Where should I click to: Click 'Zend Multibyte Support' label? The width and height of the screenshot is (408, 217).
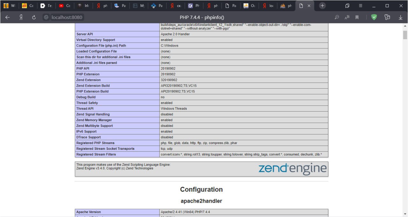tap(95, 126)
